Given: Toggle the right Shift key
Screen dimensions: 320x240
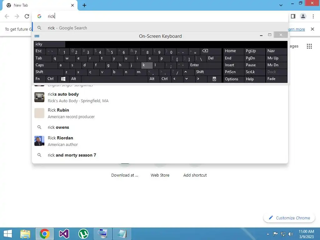Looking at the screenshot, I should click(x=208, y=72).
